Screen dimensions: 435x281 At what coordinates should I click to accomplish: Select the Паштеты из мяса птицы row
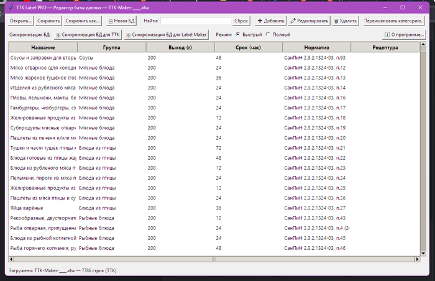pos(214,198)
